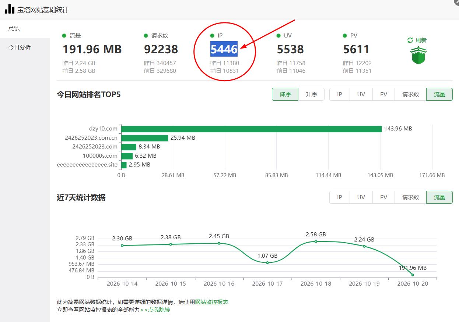Screen dimensions: 459x322
Task: Click the 100000s.com traffic bar
Action: pos(127,156)
